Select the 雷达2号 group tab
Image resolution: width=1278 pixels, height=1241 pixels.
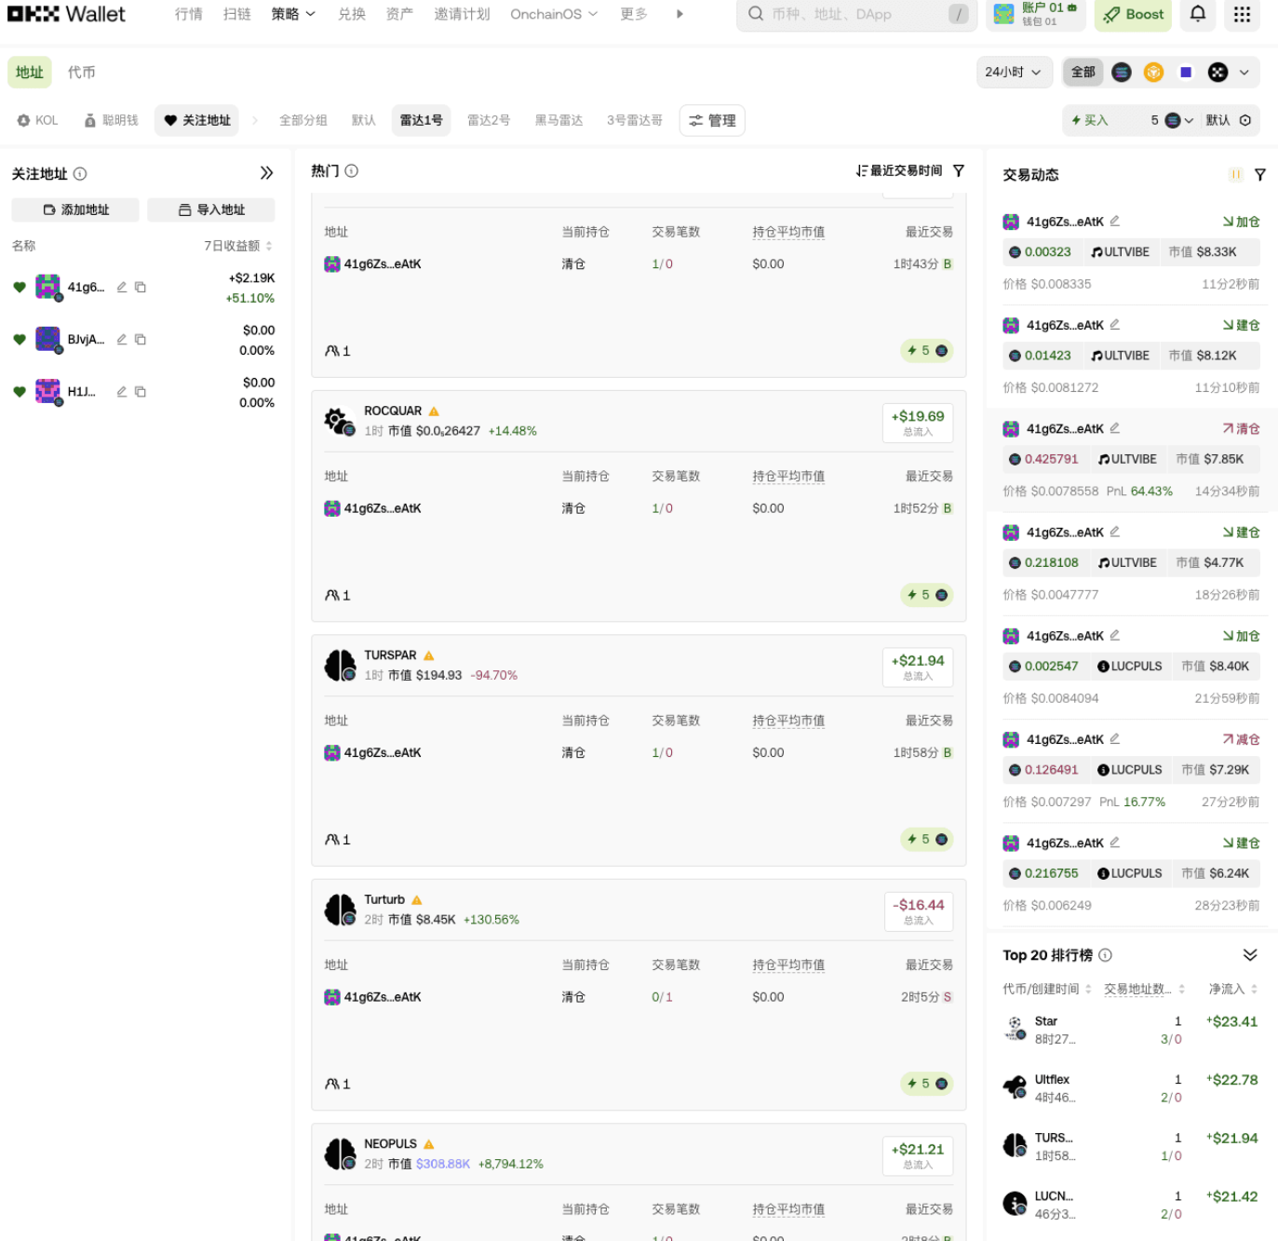coord(489,121)
